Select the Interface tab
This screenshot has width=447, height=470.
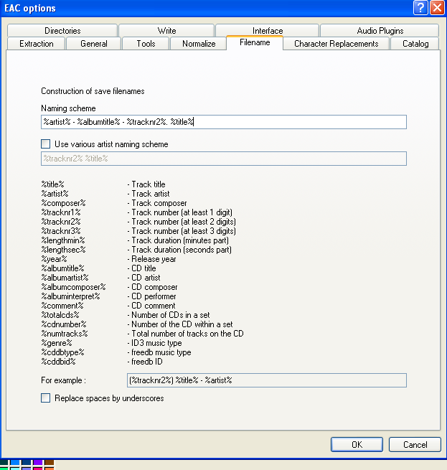pyautogui.click(x=267, y=31)
